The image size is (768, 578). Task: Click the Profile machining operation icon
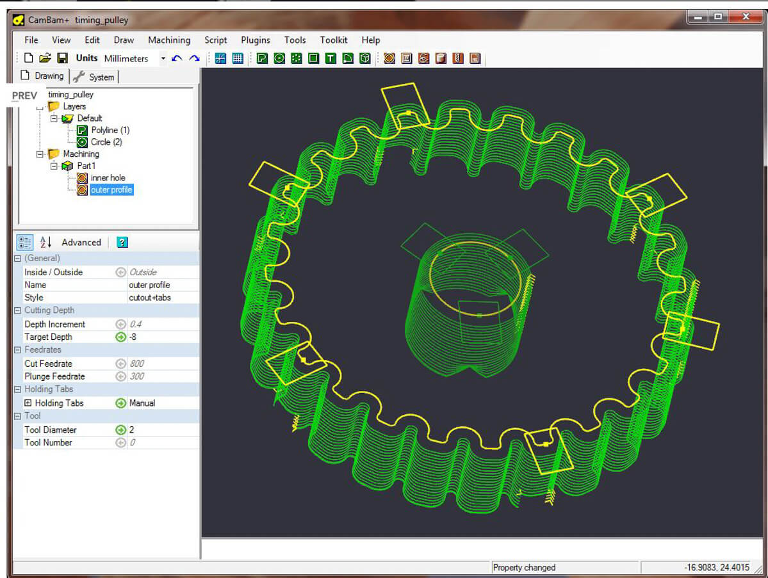(x=389, y=58)
